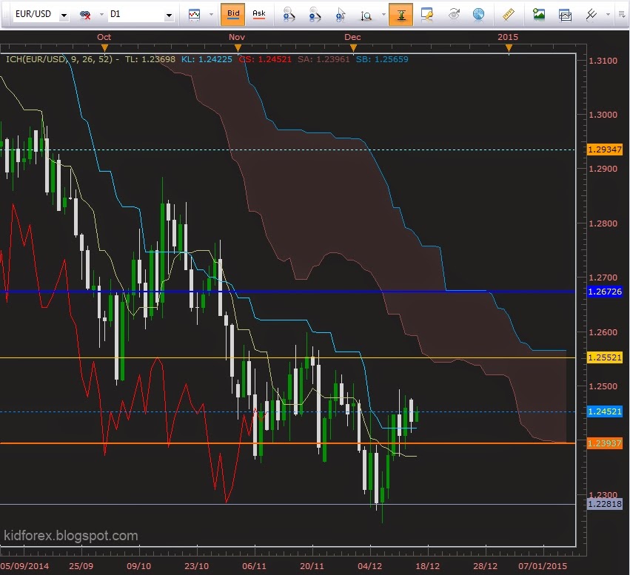Select the 1.26726 blue price label
Screen dimensions: 630x575
[605, 292]
